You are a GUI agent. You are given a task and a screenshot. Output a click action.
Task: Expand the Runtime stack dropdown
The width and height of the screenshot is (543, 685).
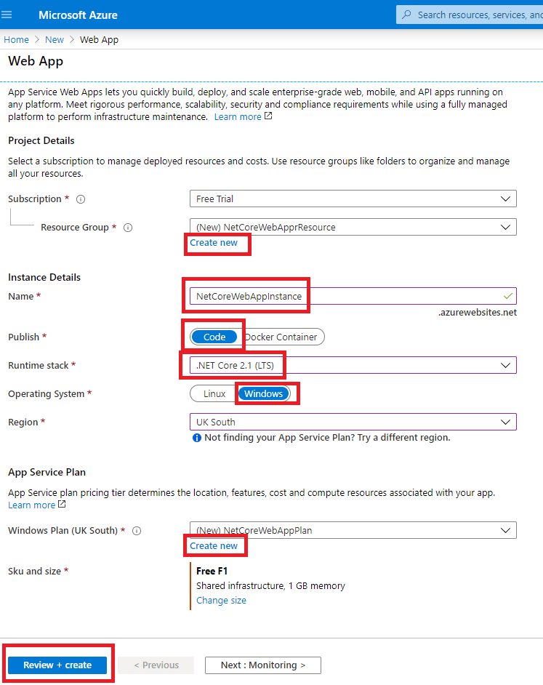click(353, 365)
